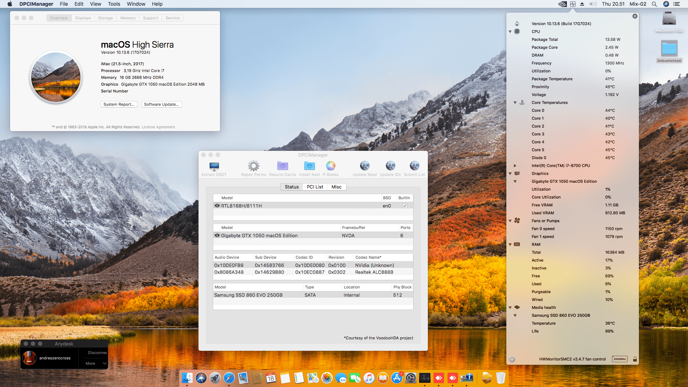688x387 pixels.
Task: Switch to the PCI List tab
Action: click(315, 187)
